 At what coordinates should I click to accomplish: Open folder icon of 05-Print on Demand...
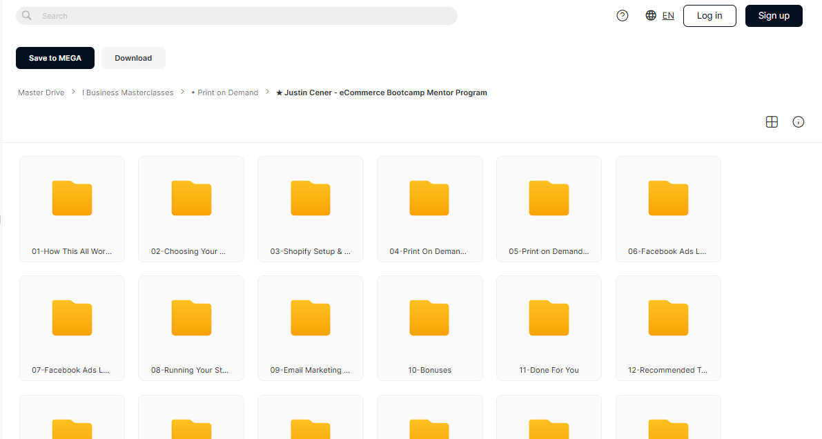point(549,198)
